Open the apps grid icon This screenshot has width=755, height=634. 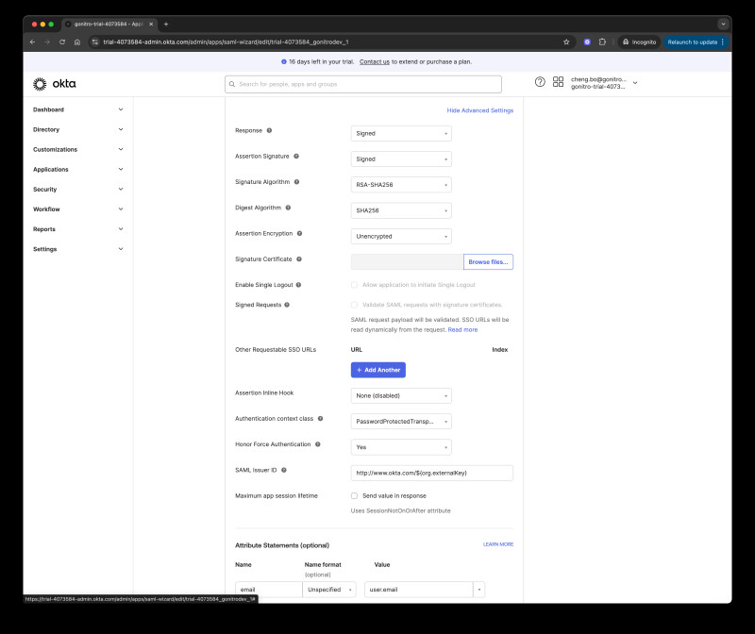click(x=558, y=82)
